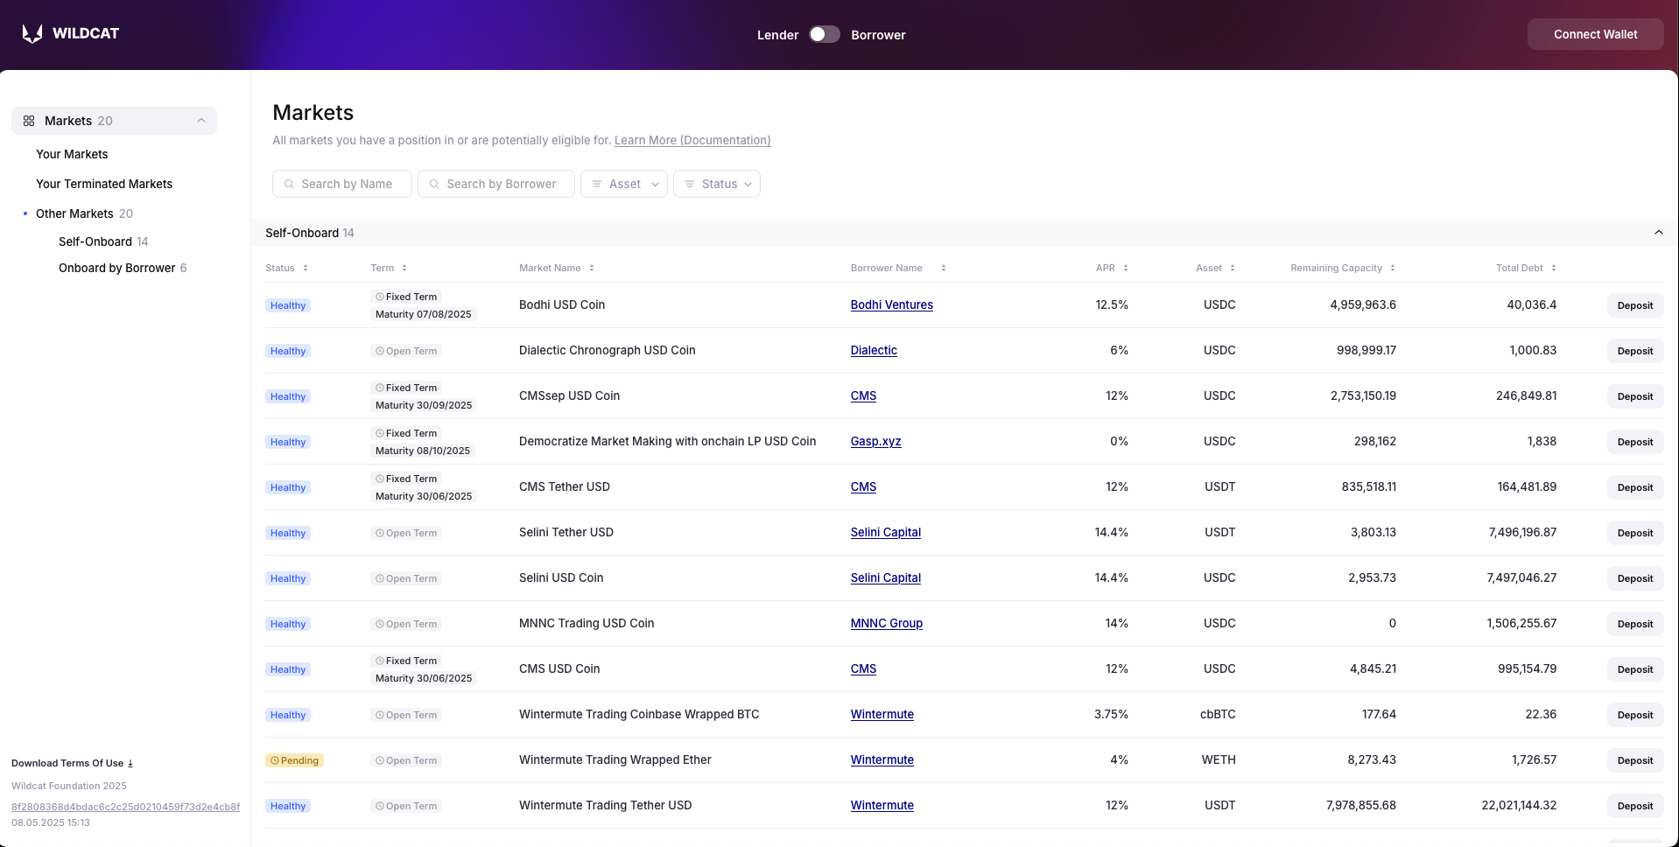Click the download icon beside Terms Of Use

(130, 763)
